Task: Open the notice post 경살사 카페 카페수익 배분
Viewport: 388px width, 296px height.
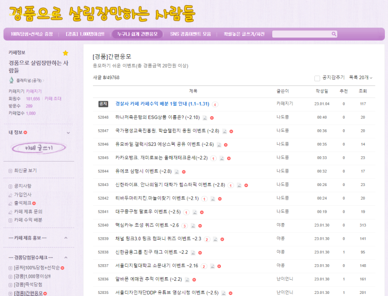Action: [x=162, y=104]
